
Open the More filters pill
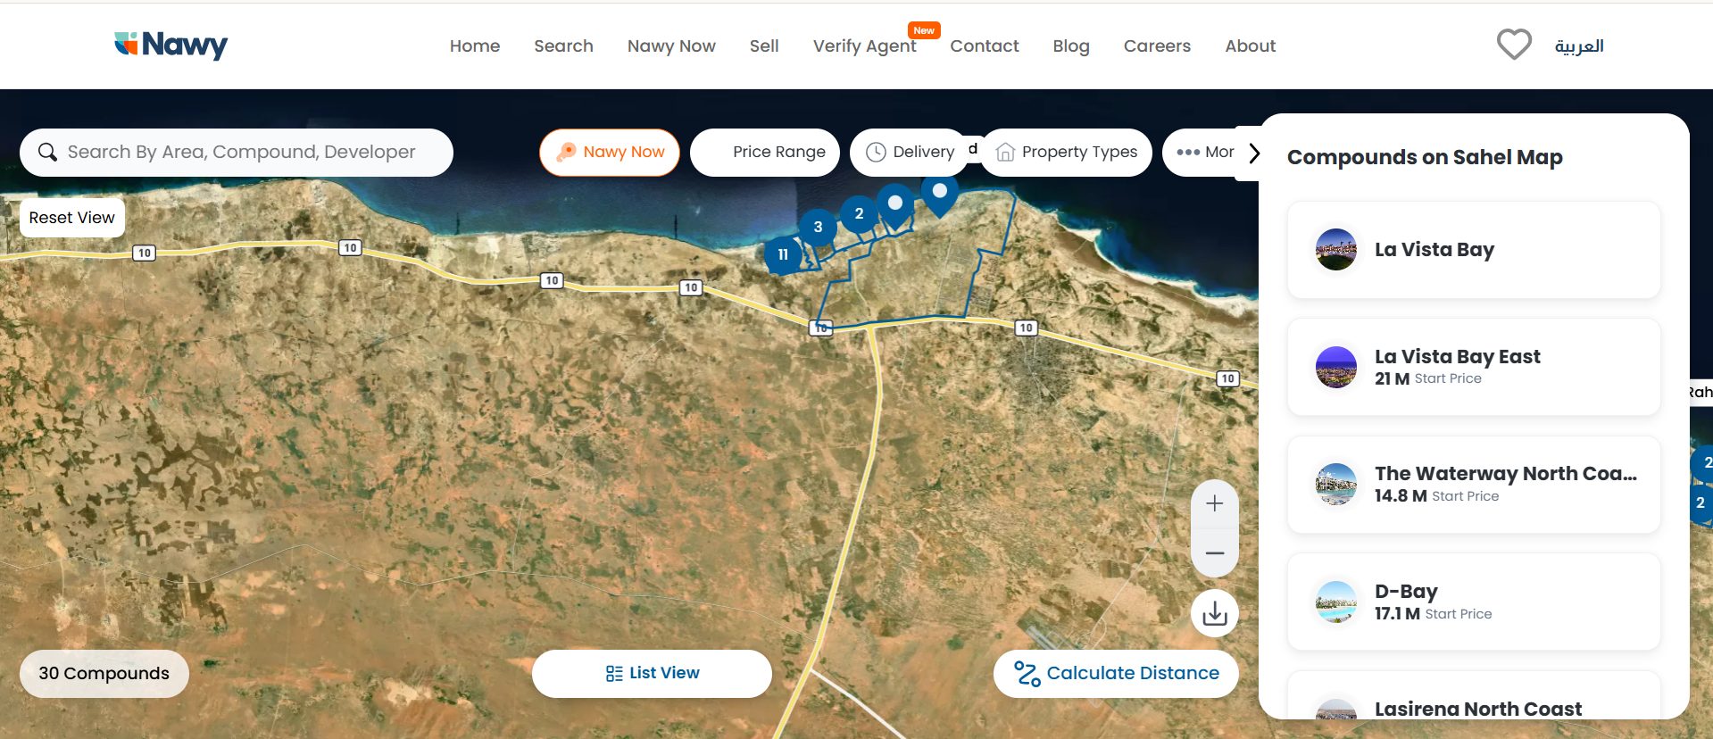tap(1204, 153)
